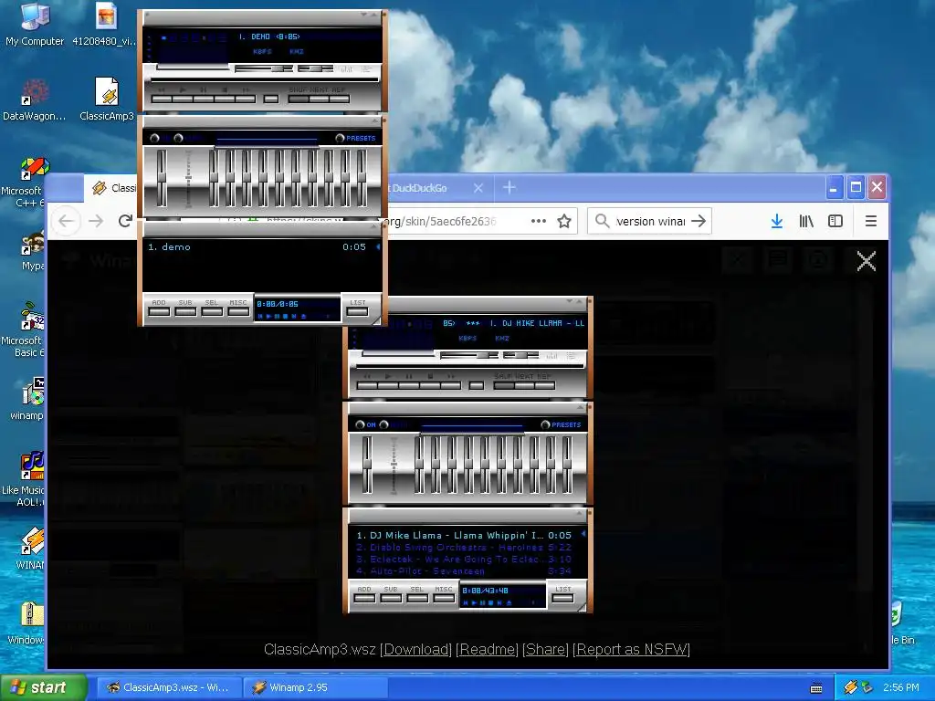Pause track in browser skin preview player
Image resolution: width=935 pixels, height=701 pixels.
(408, 385)
